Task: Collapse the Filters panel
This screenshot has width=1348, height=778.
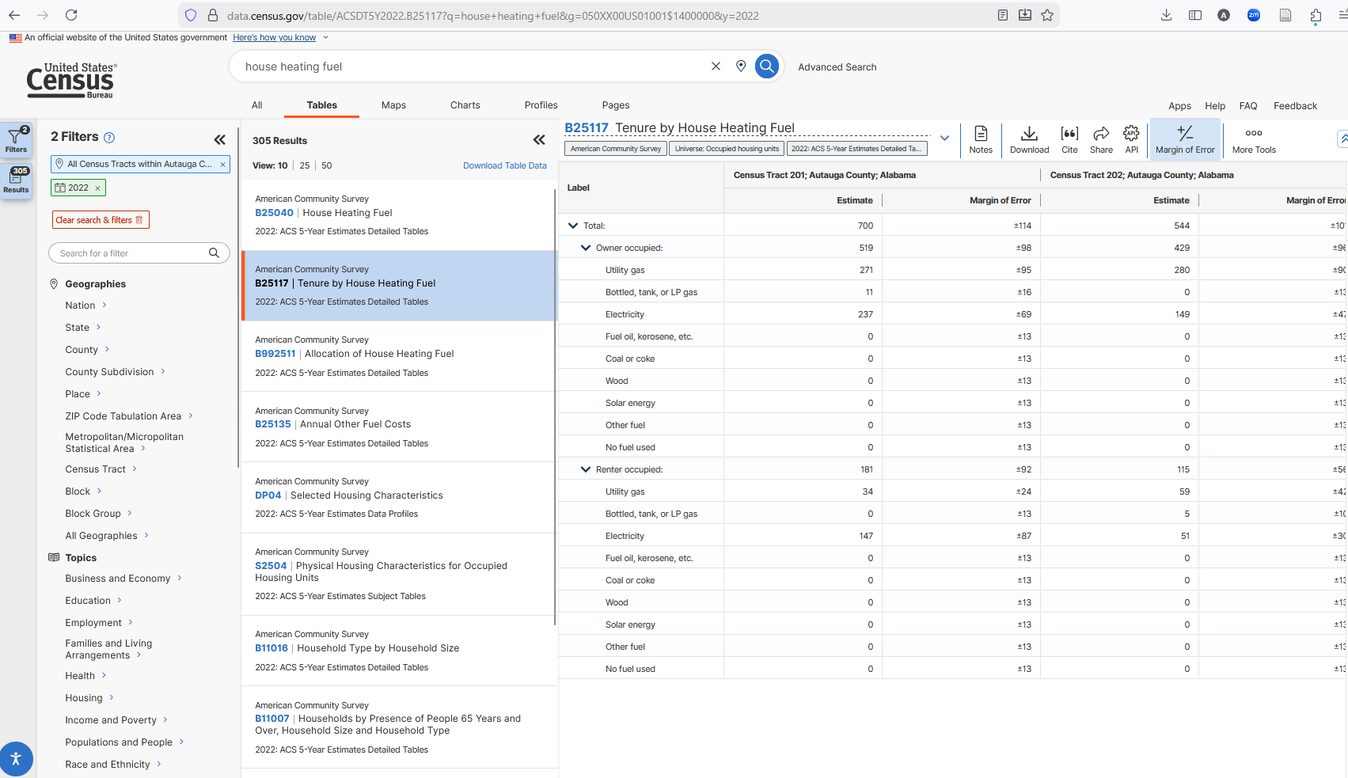Action: [x=219, y=139]
